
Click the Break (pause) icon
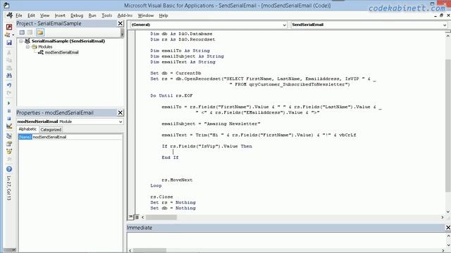tap(9, 111)
